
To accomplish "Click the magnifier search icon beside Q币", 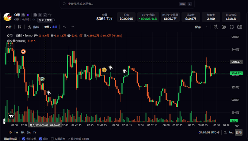I will [x=45, y=15].
